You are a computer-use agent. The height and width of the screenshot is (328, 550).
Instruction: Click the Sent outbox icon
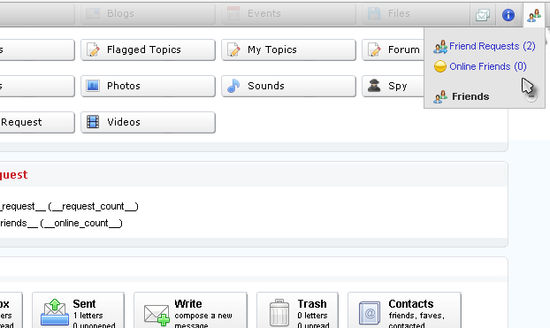click(55, 312)
